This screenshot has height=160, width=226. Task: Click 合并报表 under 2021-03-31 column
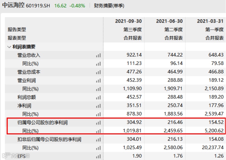215,38
